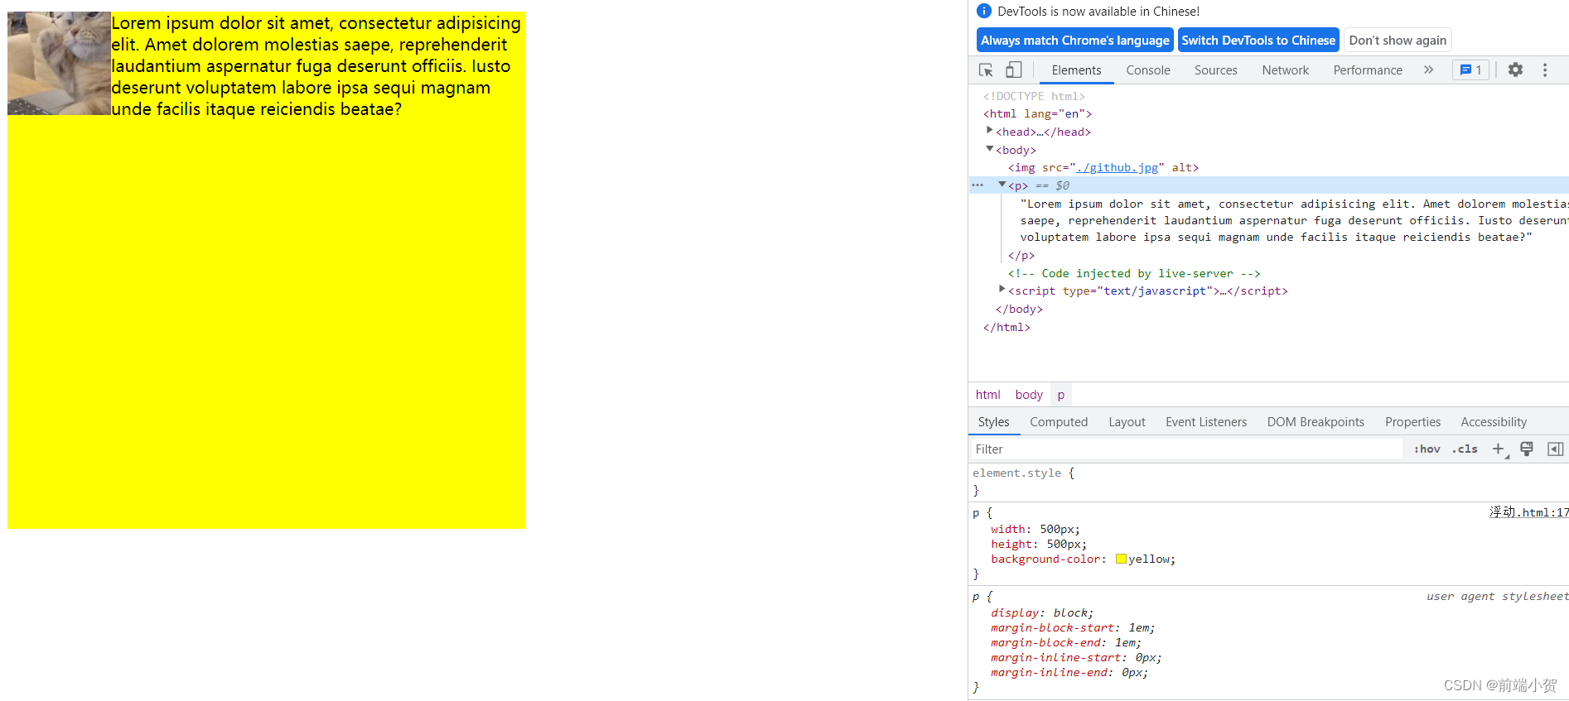The width and height of the screenshot is (1569, 701).
Task: Select the Styles pane tab
Action: 993,422
